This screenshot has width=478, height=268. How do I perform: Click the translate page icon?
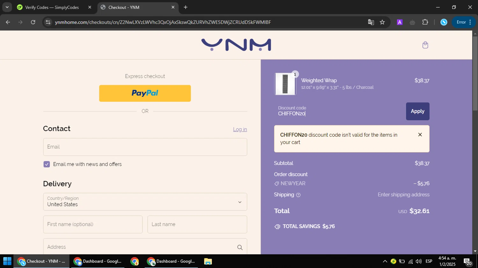click(x=371, y=22)
